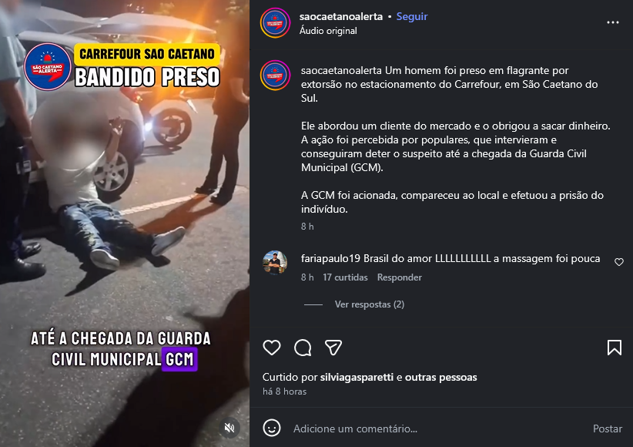
Task: Open the fariapaulo19 profile avatar
Action: 275,262
